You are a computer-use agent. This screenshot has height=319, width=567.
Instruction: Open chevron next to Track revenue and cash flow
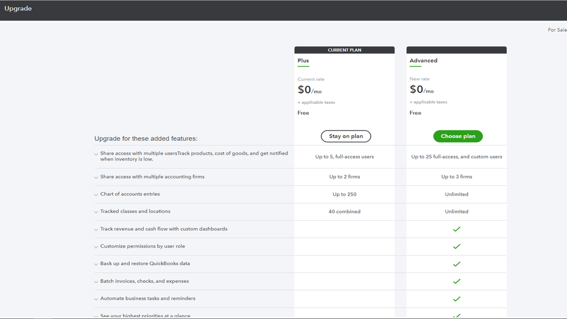(x=96, y=229)
